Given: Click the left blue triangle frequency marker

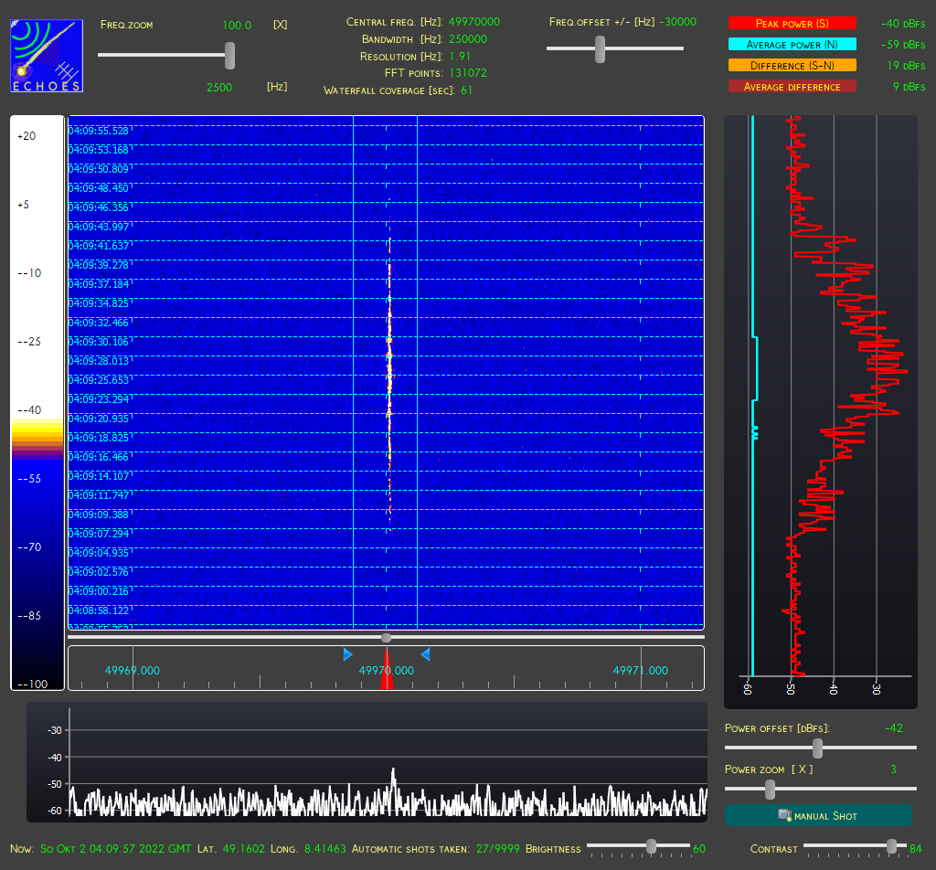Looking at the screenshot, I should pos(347,654).
